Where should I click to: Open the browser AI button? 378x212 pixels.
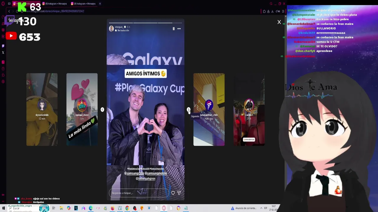click(x=278, y=11)
